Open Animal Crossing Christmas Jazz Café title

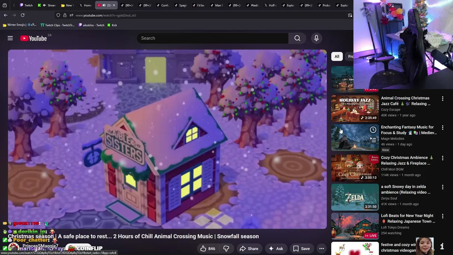pyautogui.click(x=406, y=101)
